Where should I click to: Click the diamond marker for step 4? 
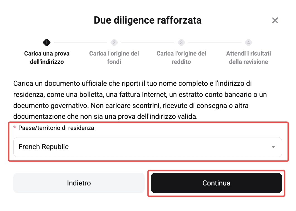coord(248,42)
